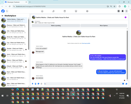This screenshot has width=131, height=104.
Task: Click the Mark as pending button
Action: (56, 25)
